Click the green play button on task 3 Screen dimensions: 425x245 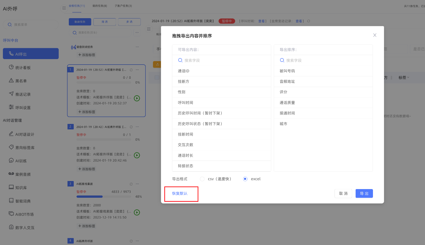(x=137, y=212)
